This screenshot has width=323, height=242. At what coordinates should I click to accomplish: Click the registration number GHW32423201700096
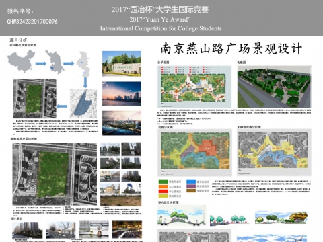pyautogui.click(x=32, y=22)
